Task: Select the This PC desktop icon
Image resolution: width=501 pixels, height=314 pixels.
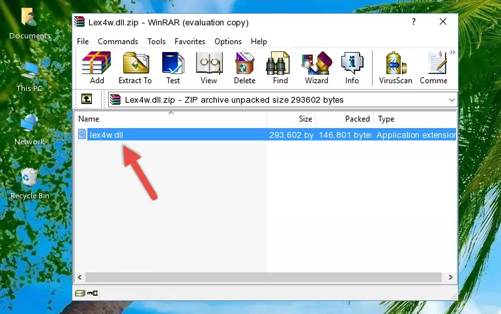Action: (x=29, y=77)
